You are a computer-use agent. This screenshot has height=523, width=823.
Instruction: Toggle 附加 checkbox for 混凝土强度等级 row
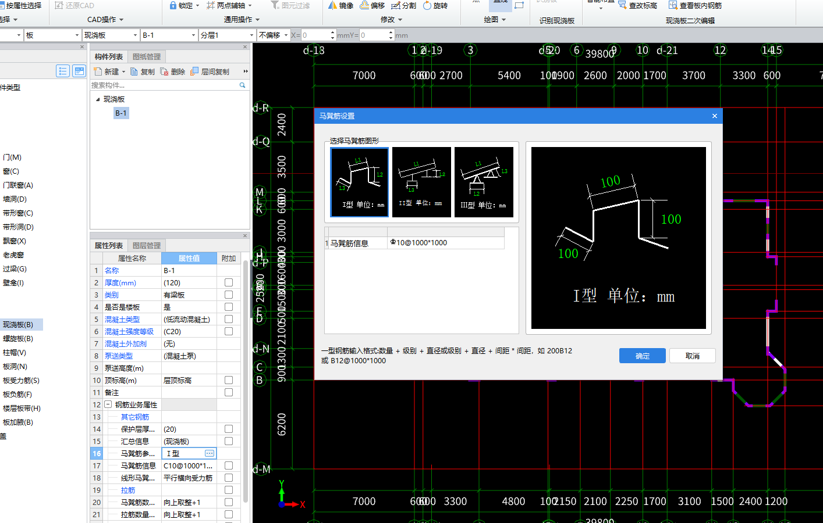[229, 331]
